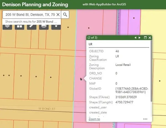Click the selected parcel point marker
Image resolution: width=166 pixels, height=128 pixels.
click(x=81, y=79)
